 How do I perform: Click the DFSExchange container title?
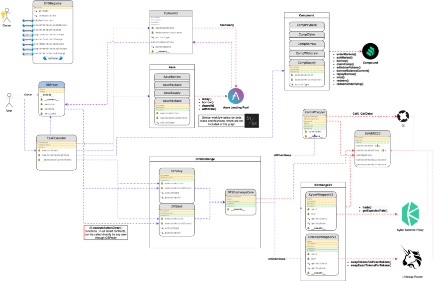tap(205, 159)
